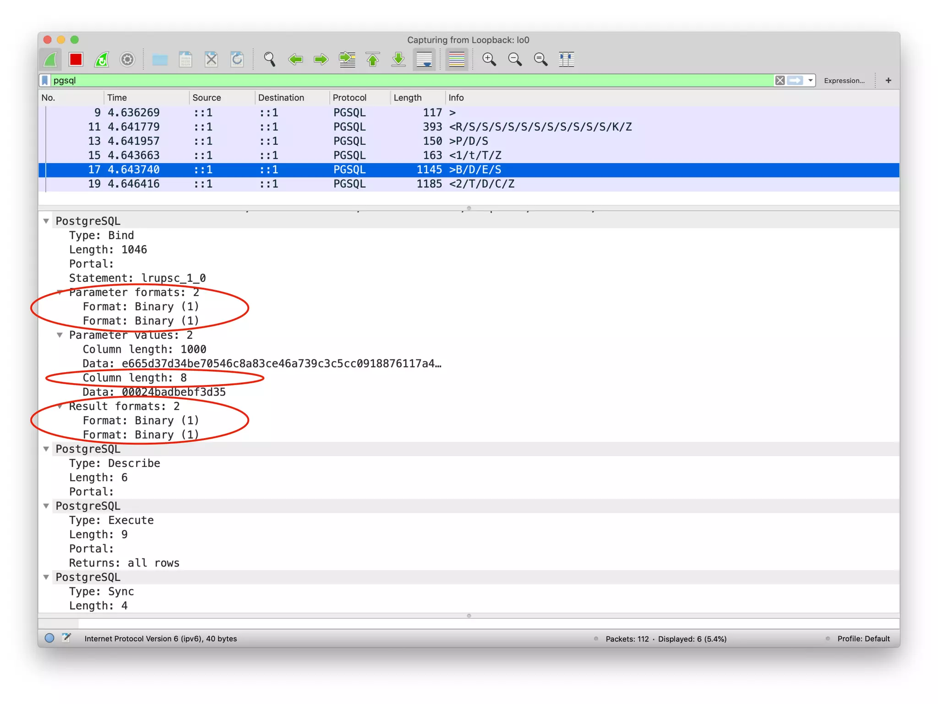The width and height of the screenshot is (938, 704).
Task: Collapse the Parameter values: 2 node
Action: tap(60, 335)
